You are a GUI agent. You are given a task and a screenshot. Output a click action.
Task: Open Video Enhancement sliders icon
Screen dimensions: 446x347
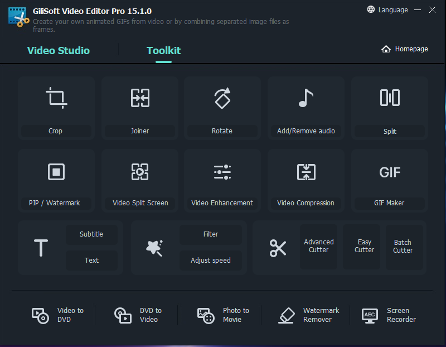pos(222,172)
